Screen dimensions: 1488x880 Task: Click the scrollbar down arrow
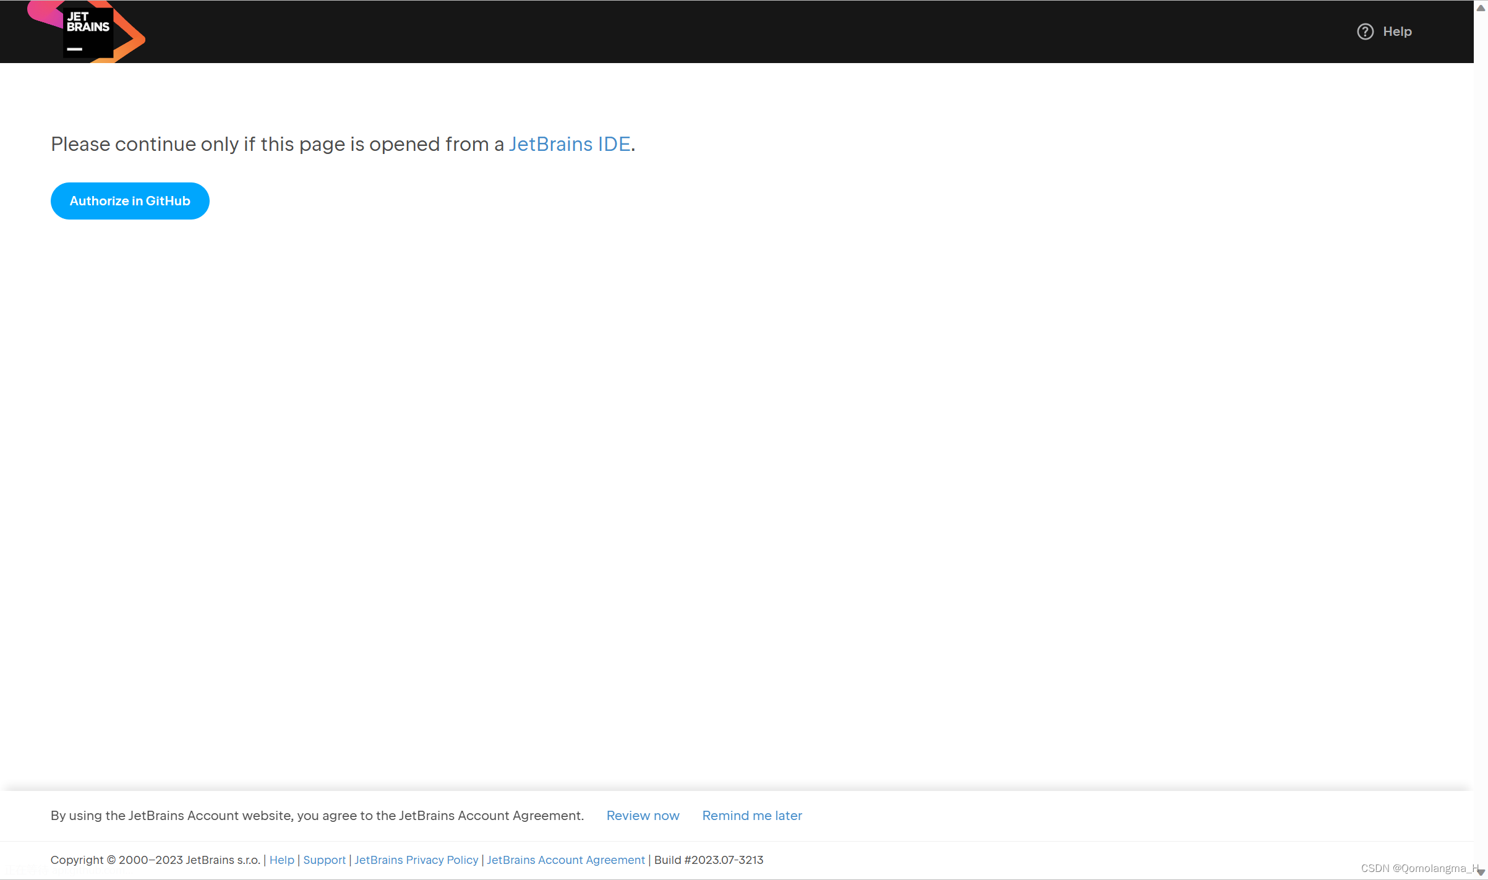[1481, 873]
